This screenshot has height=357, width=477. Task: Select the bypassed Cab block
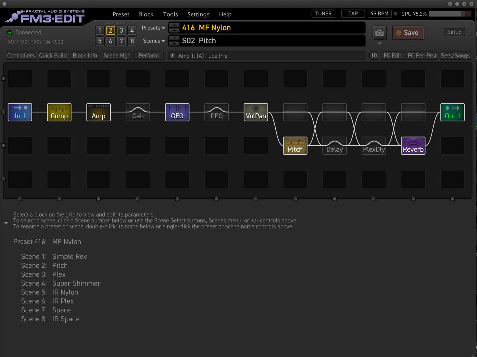(x=138, y=112)
